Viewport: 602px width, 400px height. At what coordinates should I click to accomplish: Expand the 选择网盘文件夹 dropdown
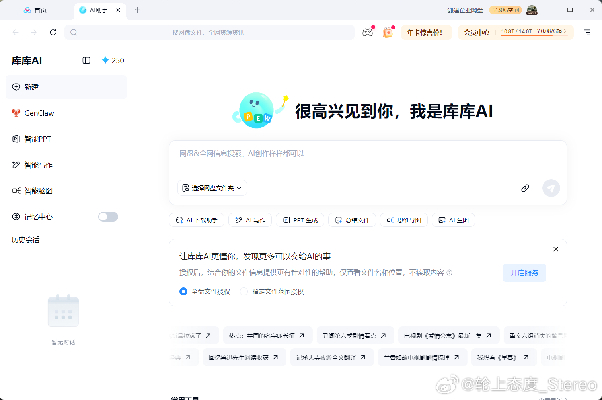pos(212,188)
